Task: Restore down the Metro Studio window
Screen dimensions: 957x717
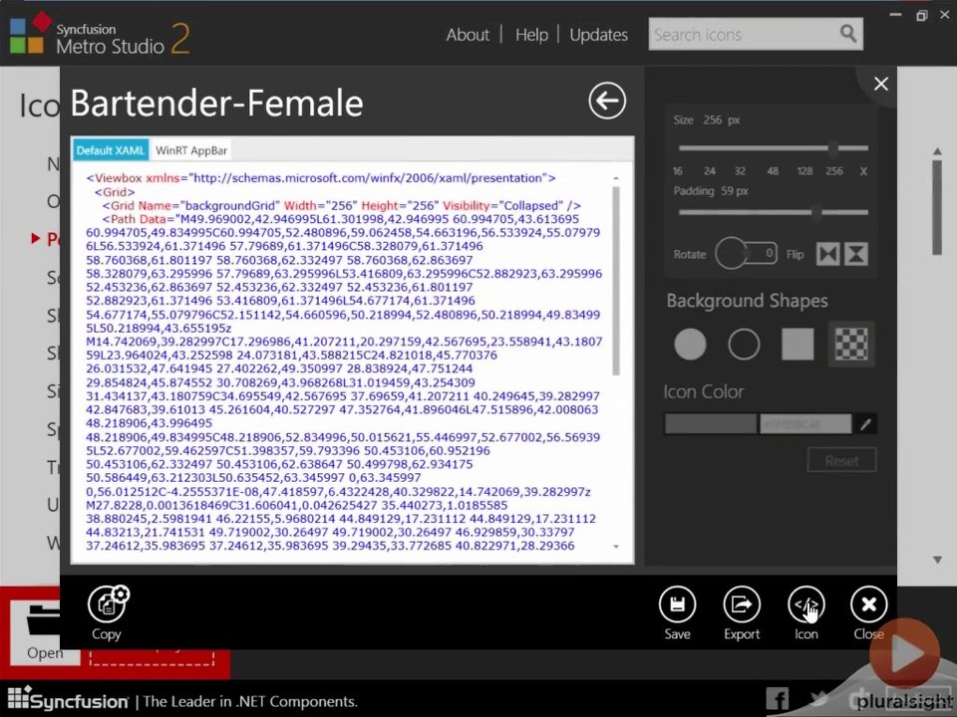Action: pyautogui.click(x=921, y=15)
